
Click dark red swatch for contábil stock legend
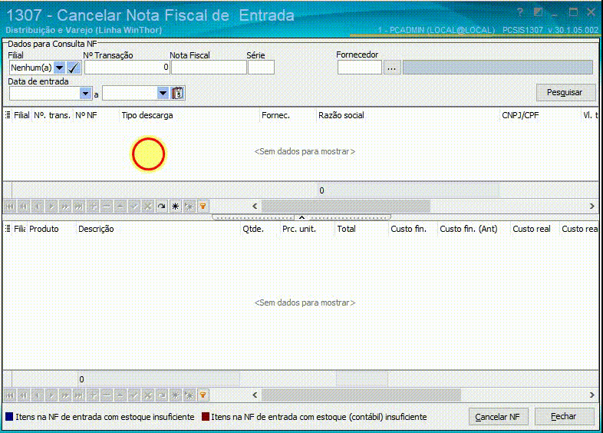click(x=206, y=416)
